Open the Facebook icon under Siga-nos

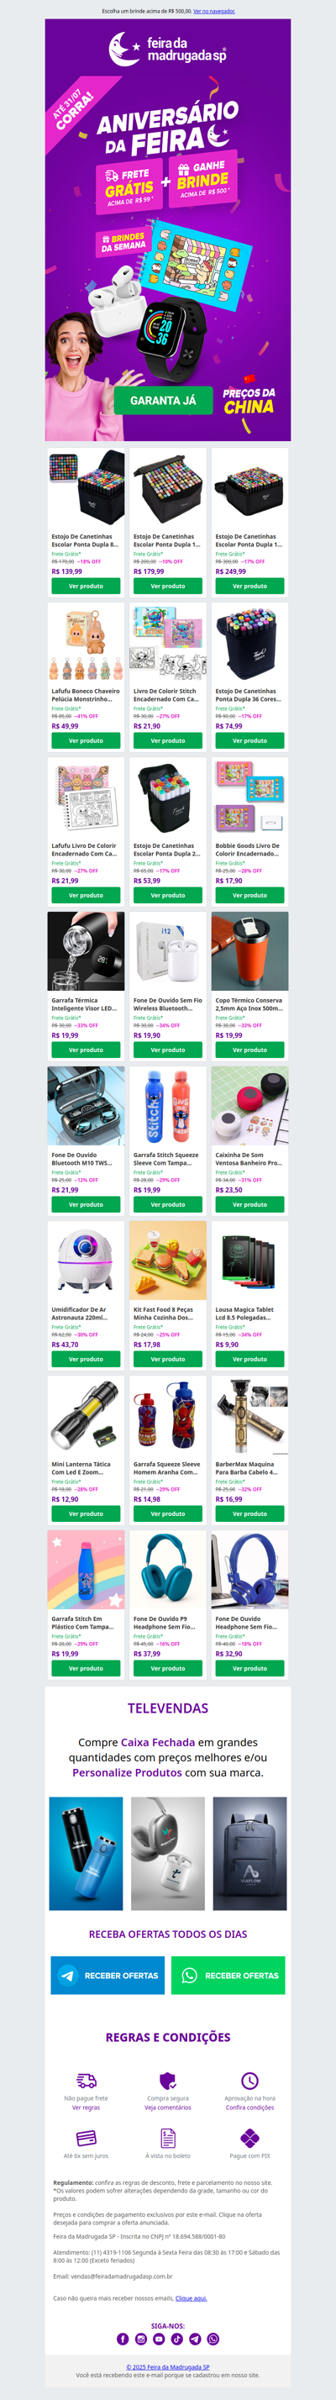(123, 2339)
